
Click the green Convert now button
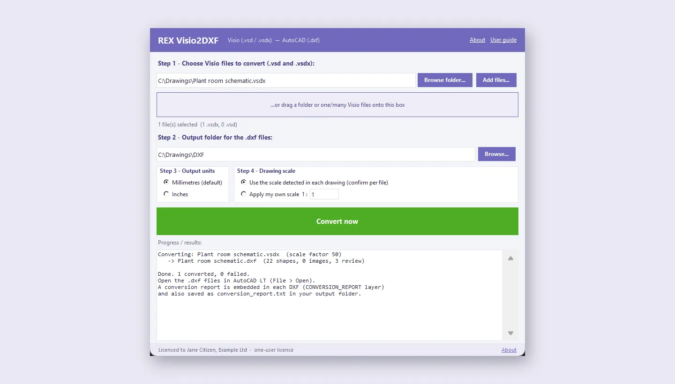(x=337, y=222)
